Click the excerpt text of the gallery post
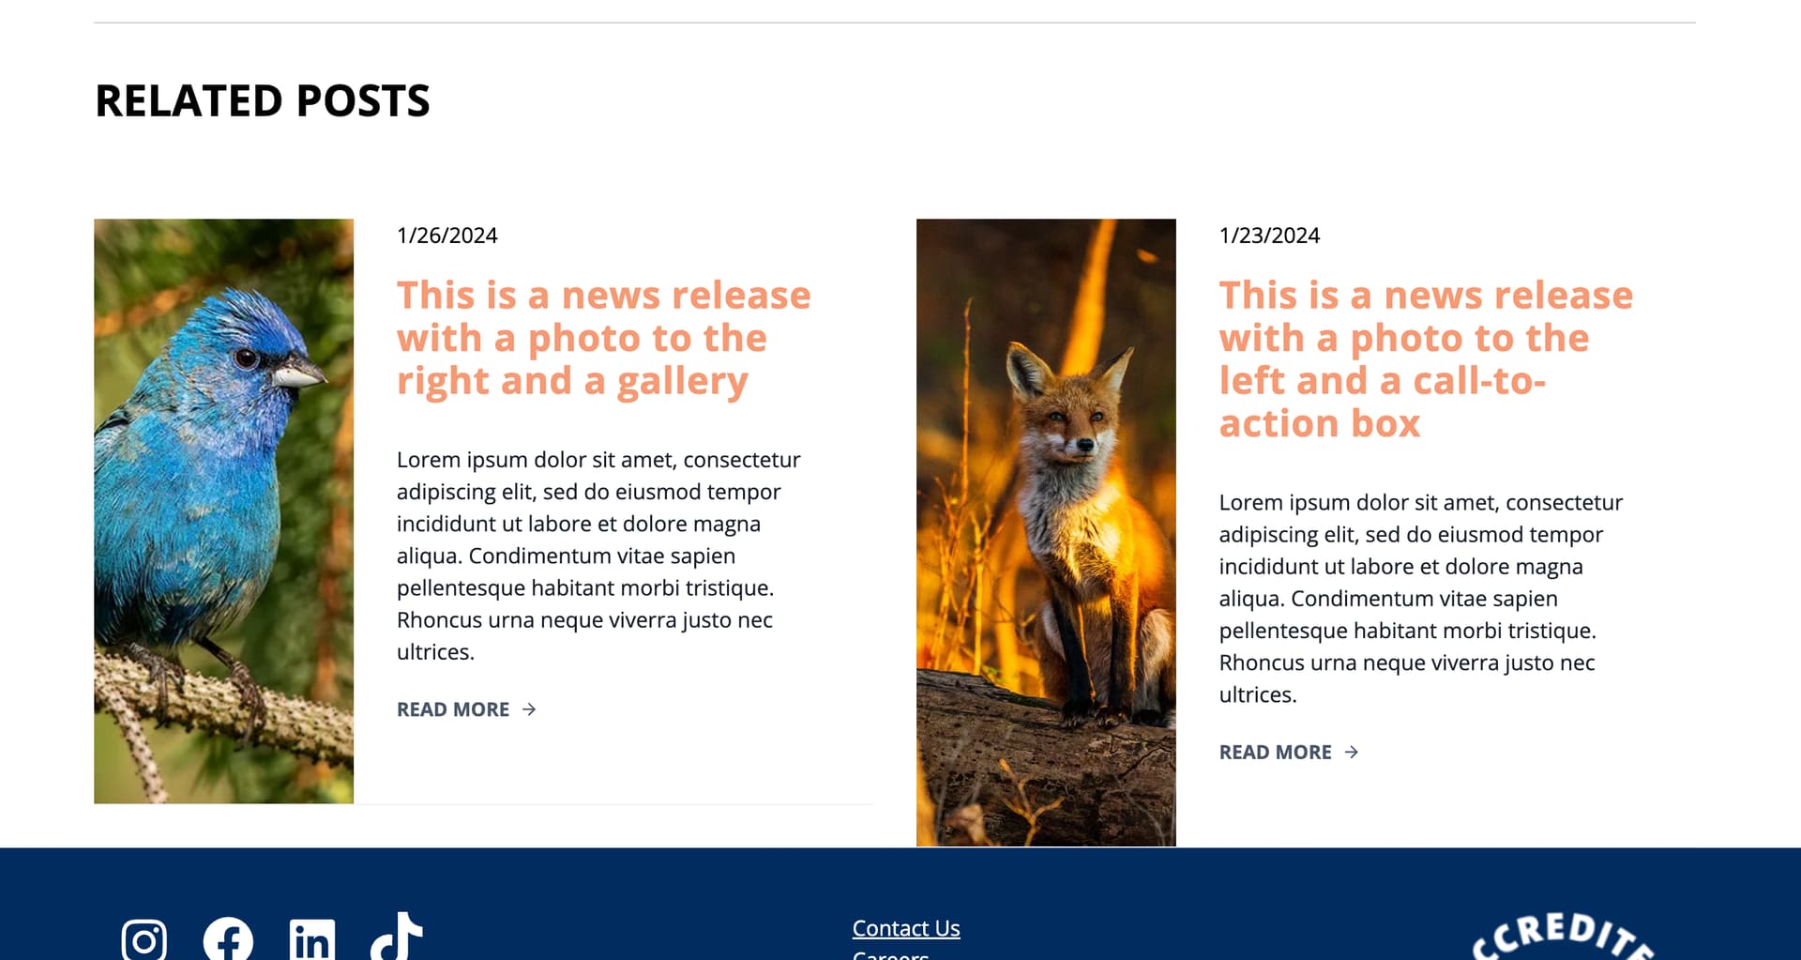The image size is (1801, 960). pos(598,556)
